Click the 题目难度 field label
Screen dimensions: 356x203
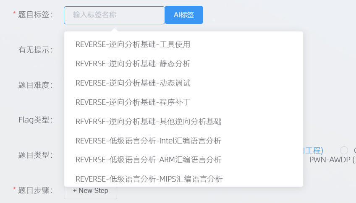35,85
